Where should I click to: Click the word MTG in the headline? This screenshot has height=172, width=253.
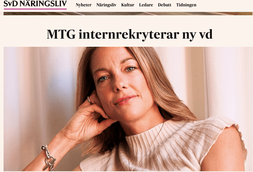tap(61, 34)
